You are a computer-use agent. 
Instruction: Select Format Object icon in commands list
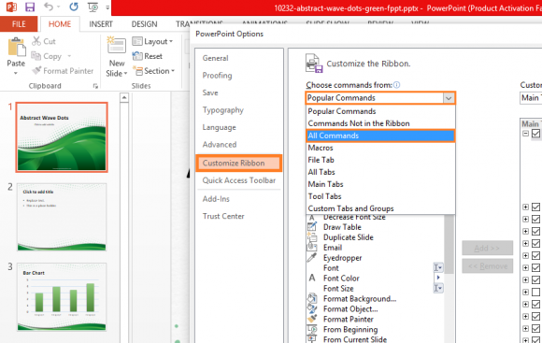pos(312,308)
